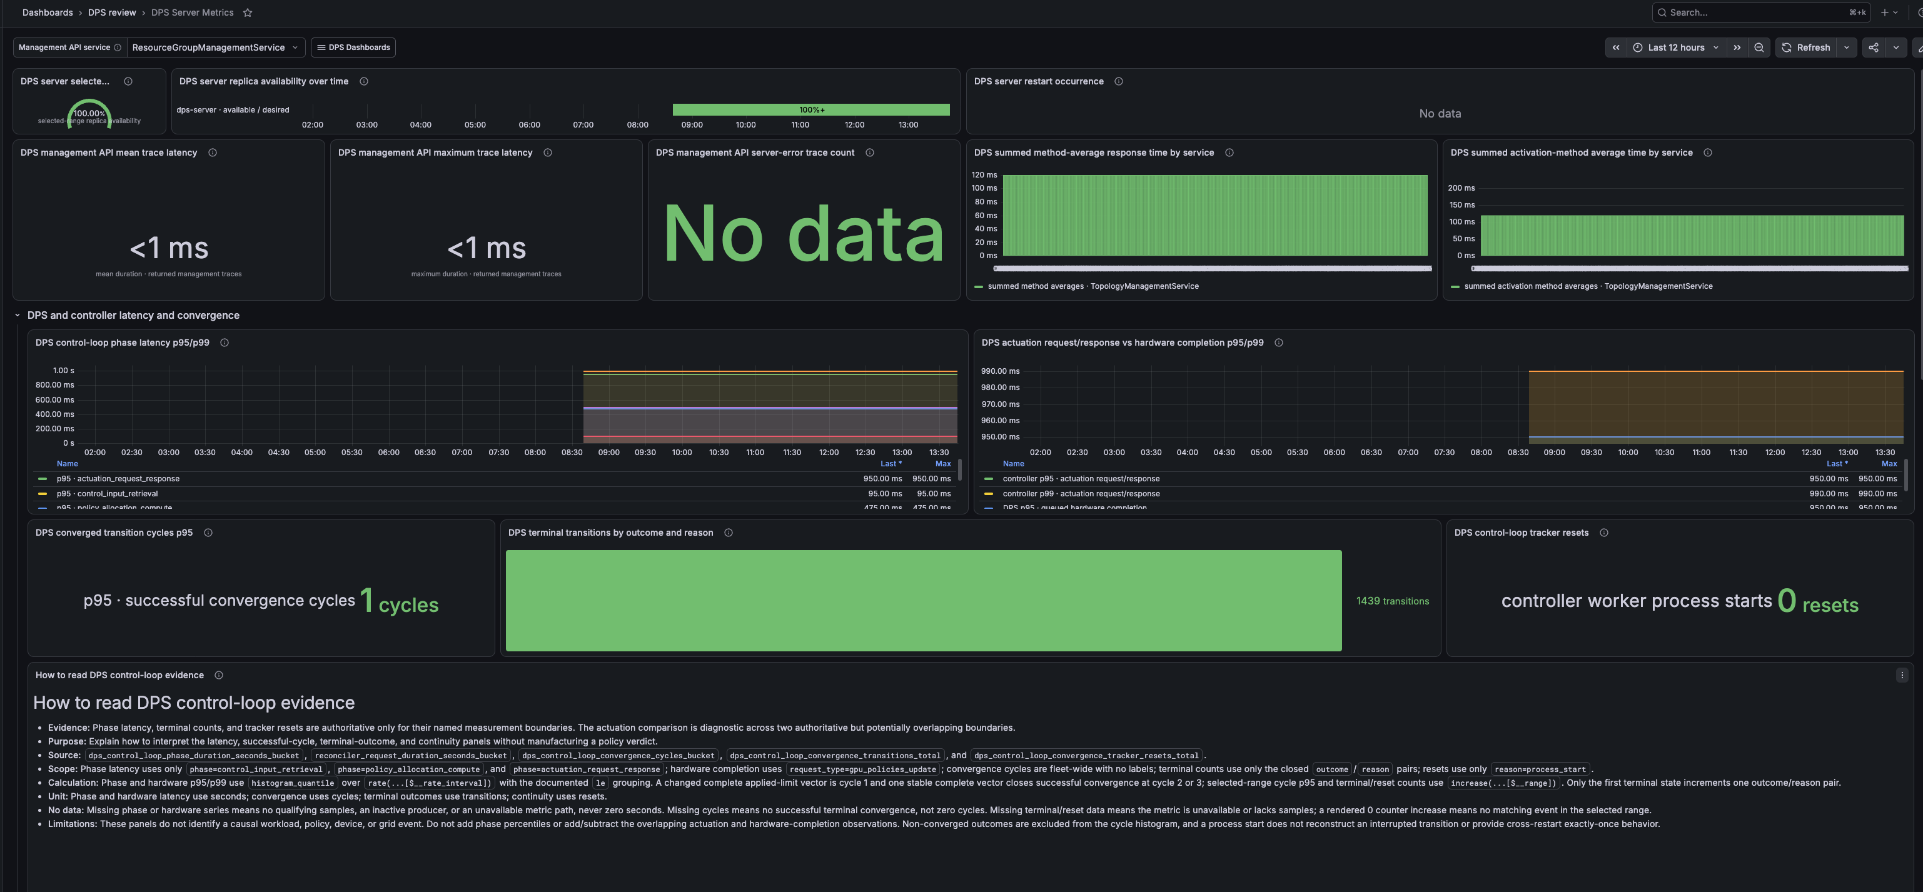This screenshot has width=1923, height=892.
Task: Show info for terminal transitions by outcome panel
Action: coord(728,533)
